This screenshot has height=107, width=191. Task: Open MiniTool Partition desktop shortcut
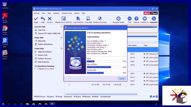5,55
